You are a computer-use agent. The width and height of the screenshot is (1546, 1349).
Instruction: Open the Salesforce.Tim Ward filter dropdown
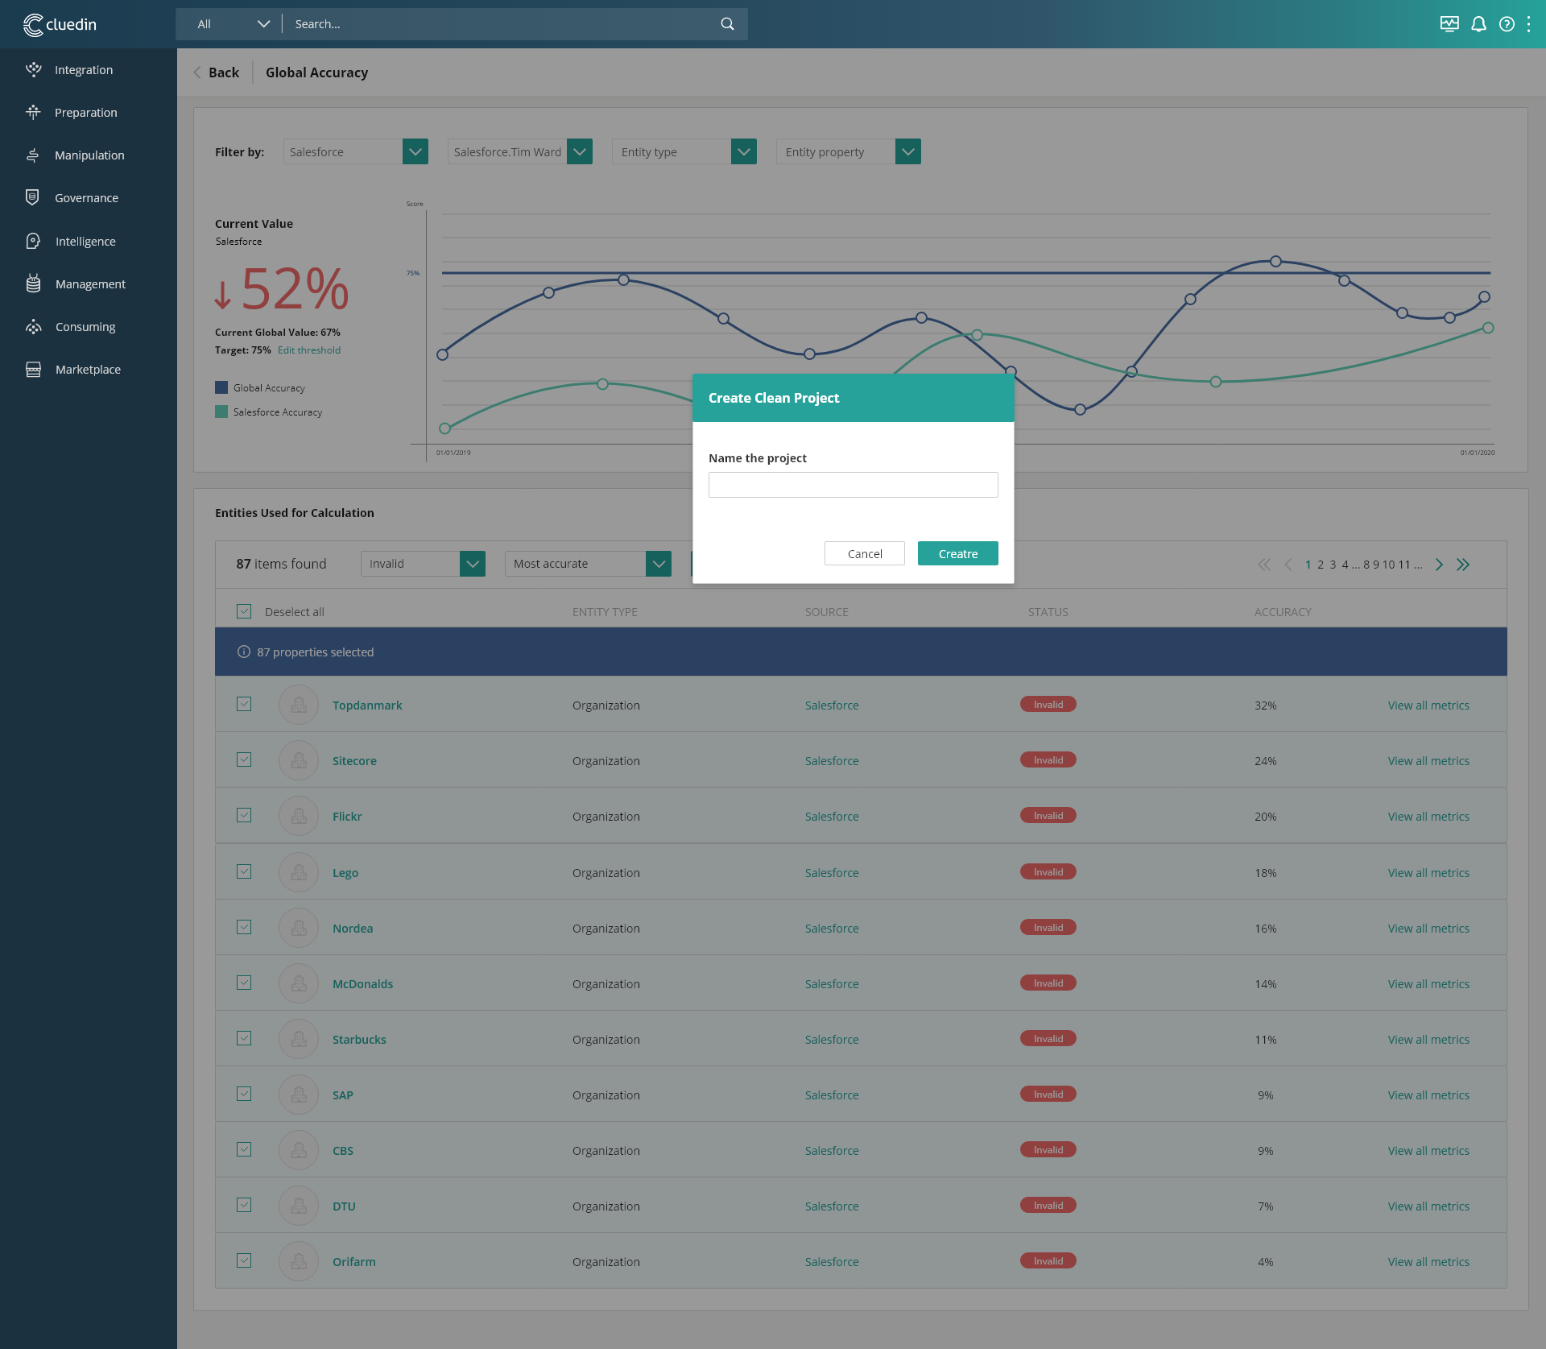tap(519, 151)
